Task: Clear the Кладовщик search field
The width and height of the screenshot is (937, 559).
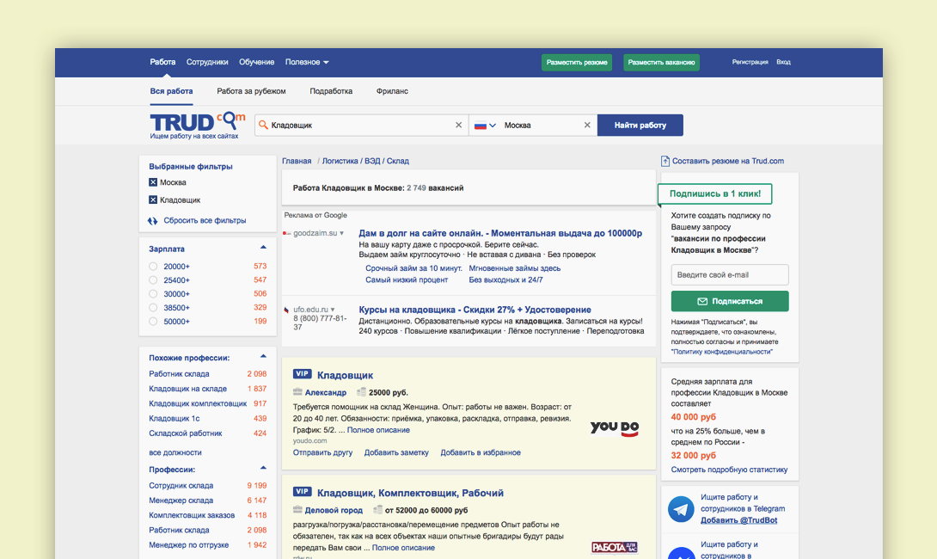Action: (x=458, y=125)
